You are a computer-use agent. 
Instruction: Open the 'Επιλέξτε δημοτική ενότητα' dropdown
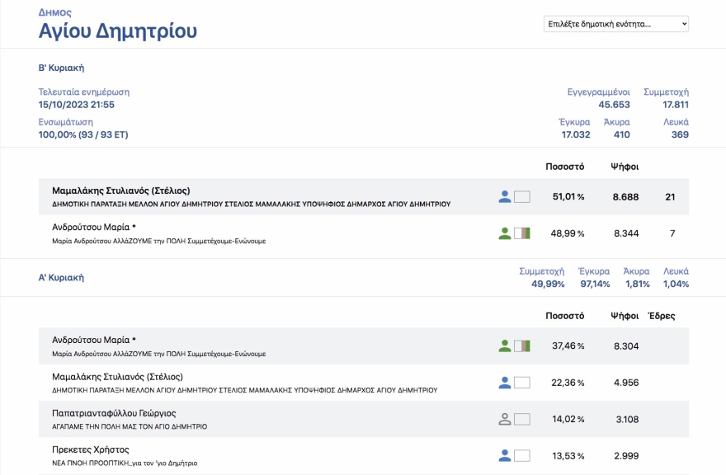615,24
